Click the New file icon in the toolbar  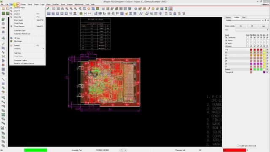3,8
